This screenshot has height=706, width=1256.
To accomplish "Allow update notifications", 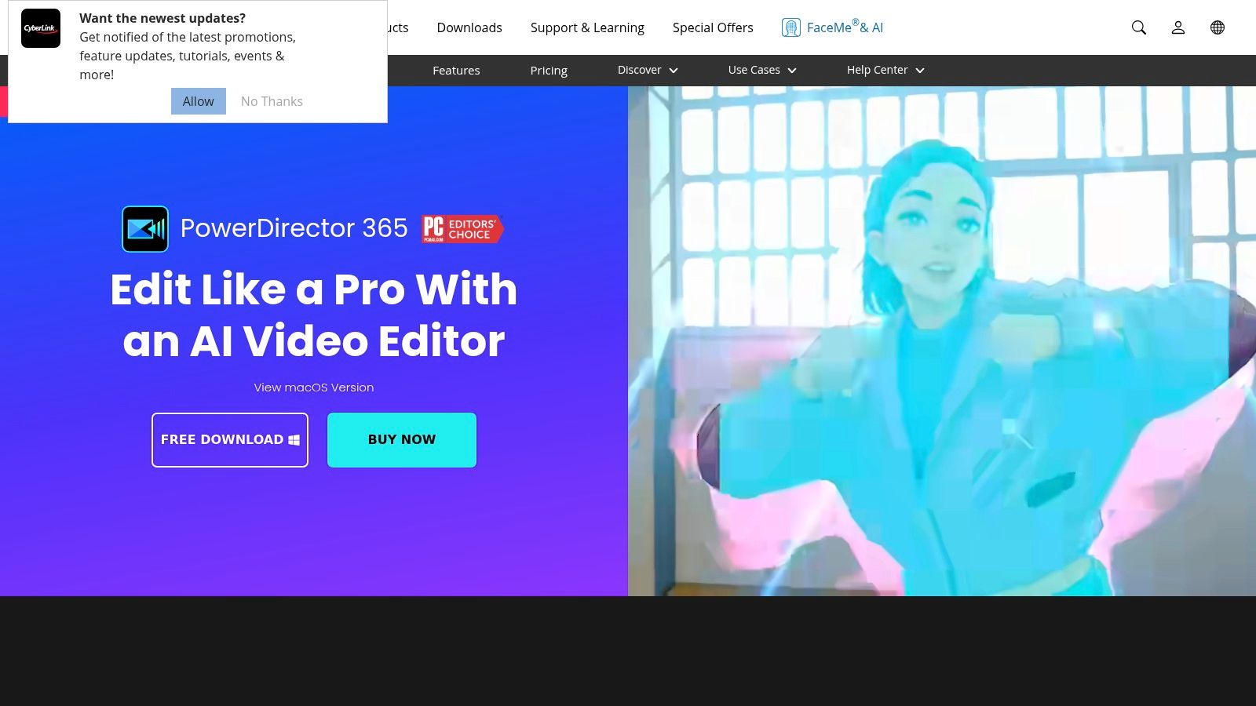I will pos(198,101).
